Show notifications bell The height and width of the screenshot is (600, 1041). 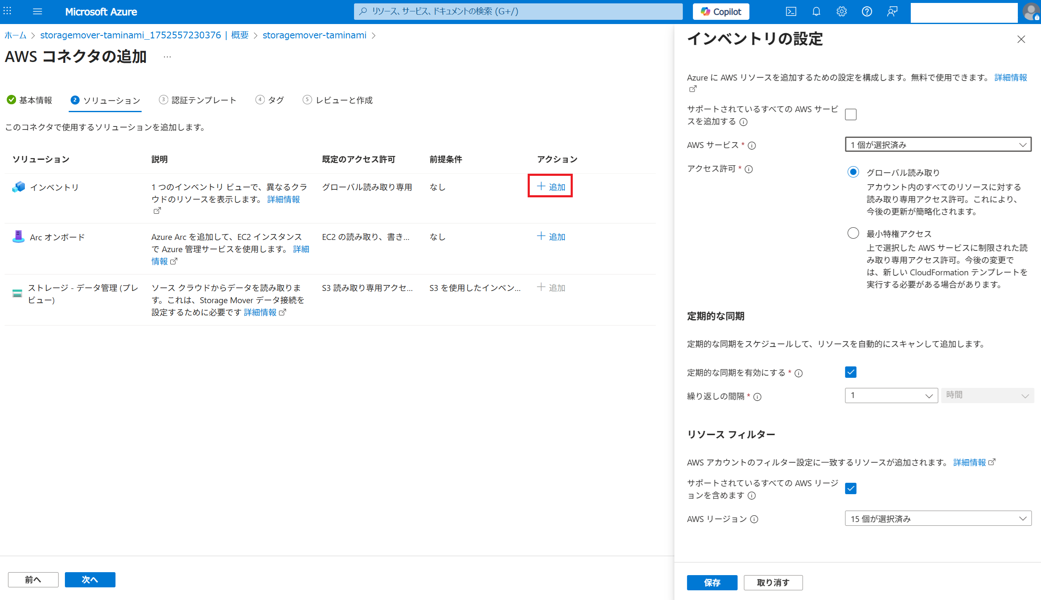point(816,11)
